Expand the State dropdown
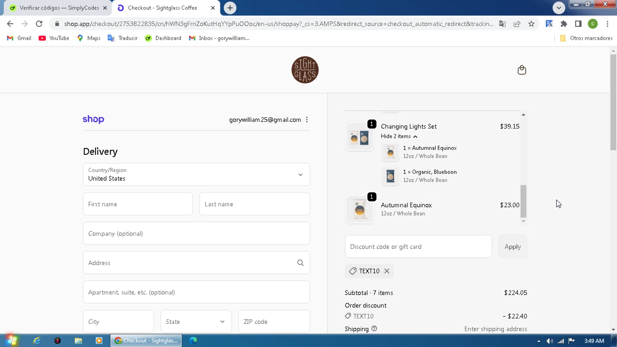617x347 pixels. 196,321
